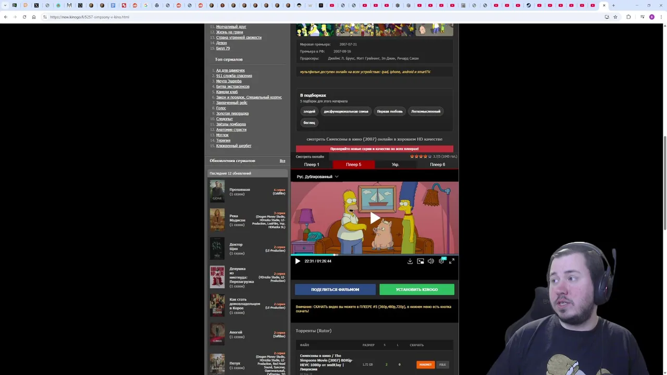Screen dimensions: 667x375
Task: Open the browser extensions puzzle icon
Action: [x=628, y=17]
